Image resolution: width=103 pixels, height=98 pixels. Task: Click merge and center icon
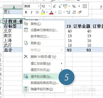coord(85,6)
